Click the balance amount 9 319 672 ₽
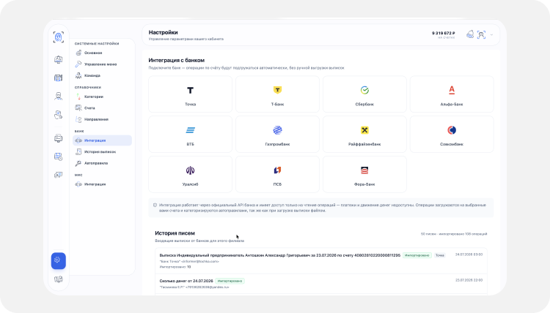550x313 pixels. tap(444, 33)
